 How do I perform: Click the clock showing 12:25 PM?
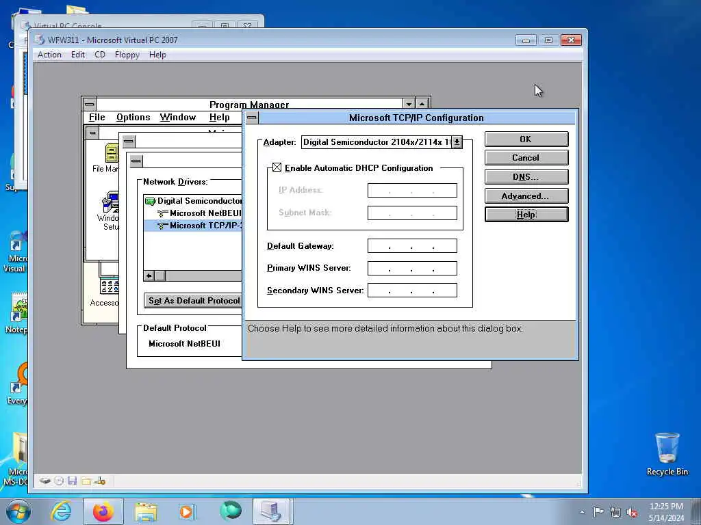coord(666,507)
